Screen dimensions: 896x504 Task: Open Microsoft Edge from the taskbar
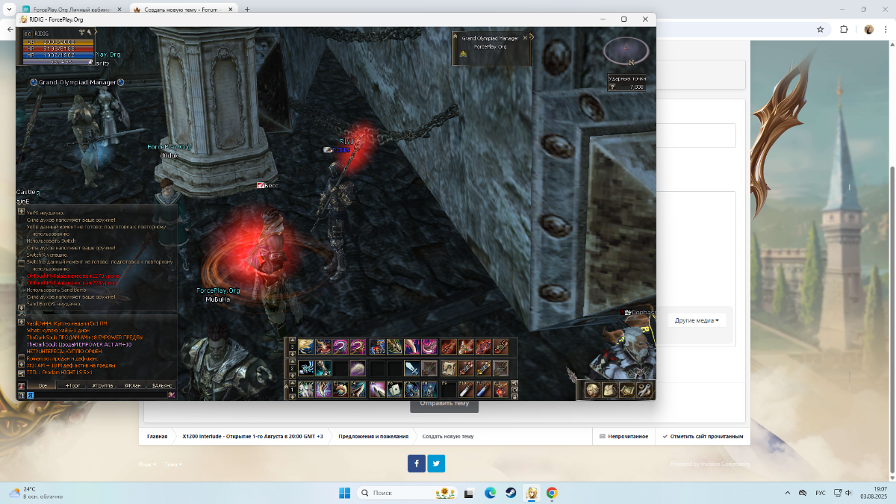click(x=491, y=493)
